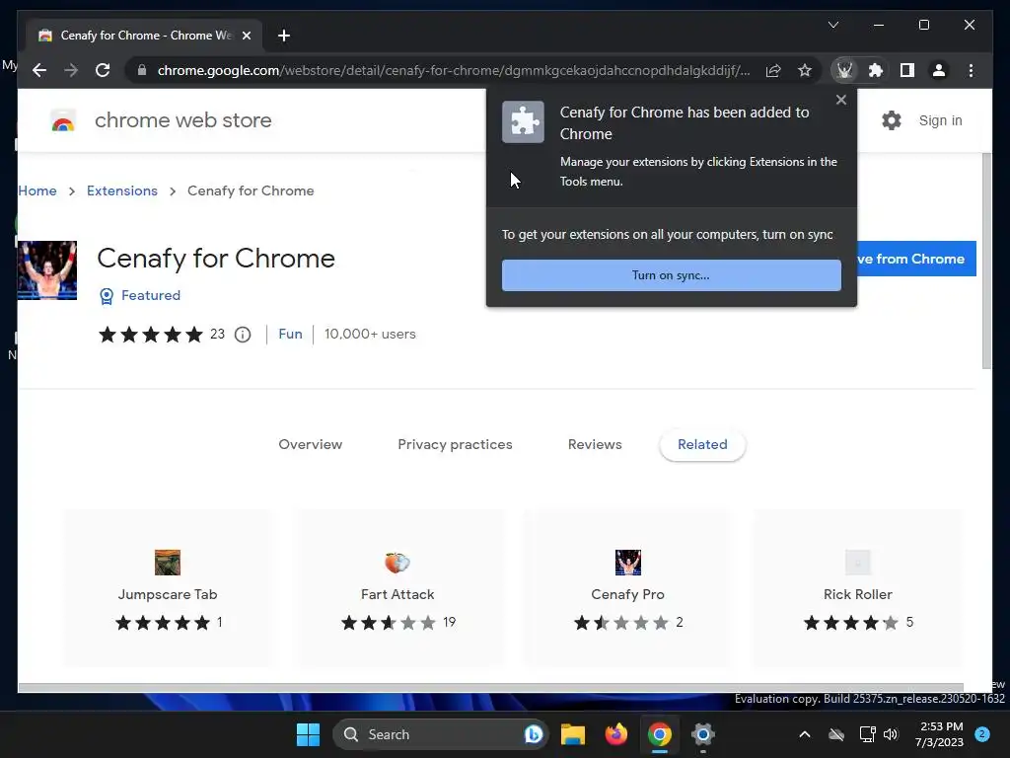Select the Related tab
Image resolution: width=1010 pixels, height=758 pixels.
702,444
